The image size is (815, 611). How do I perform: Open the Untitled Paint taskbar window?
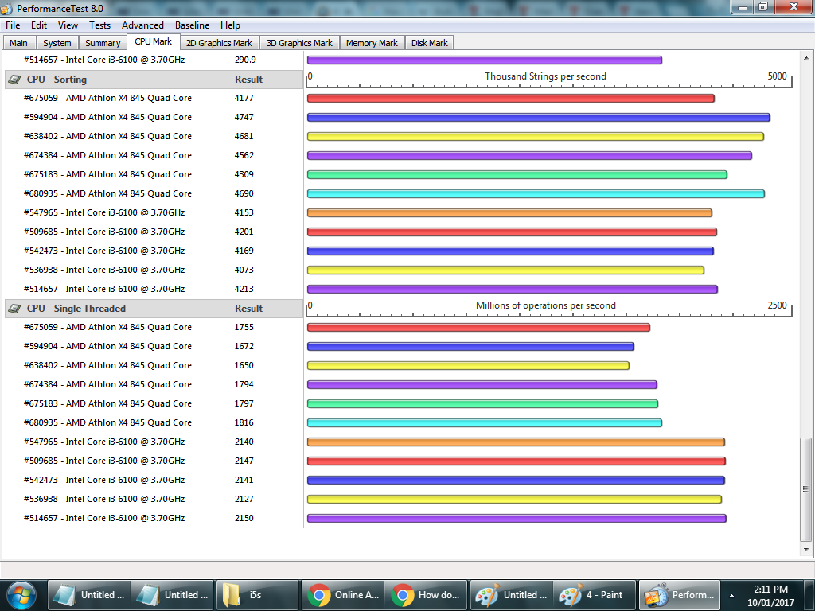[x=512, y=595]
